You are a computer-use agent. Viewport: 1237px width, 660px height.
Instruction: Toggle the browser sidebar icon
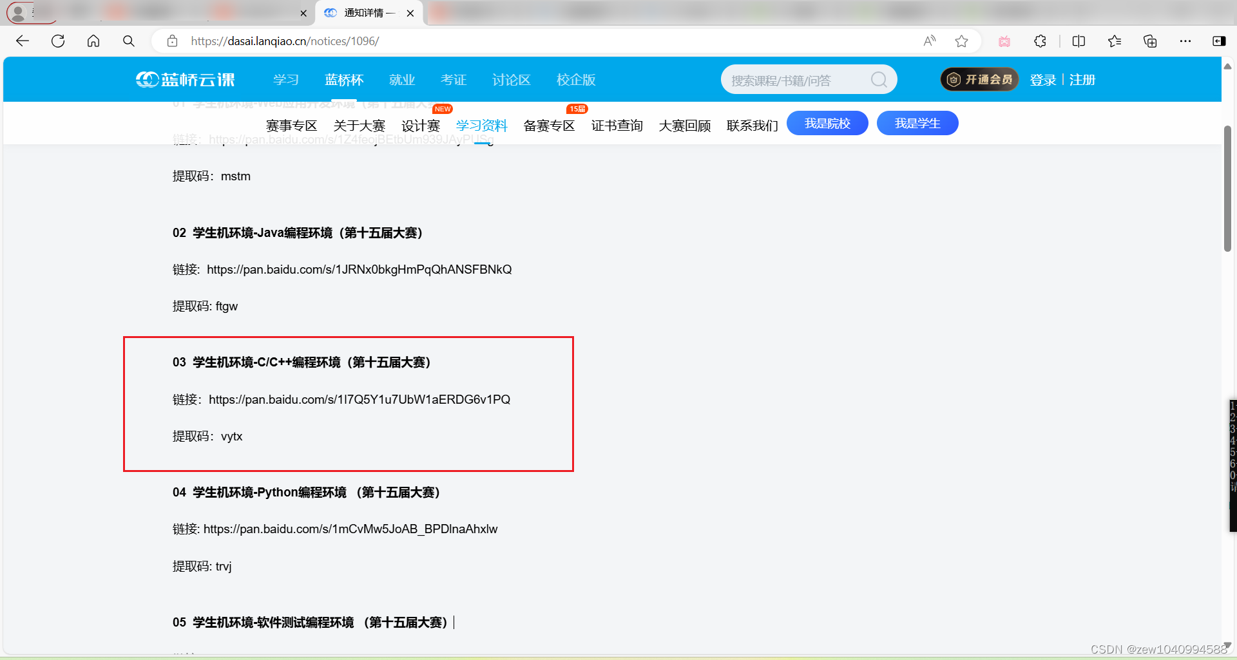1219,41
